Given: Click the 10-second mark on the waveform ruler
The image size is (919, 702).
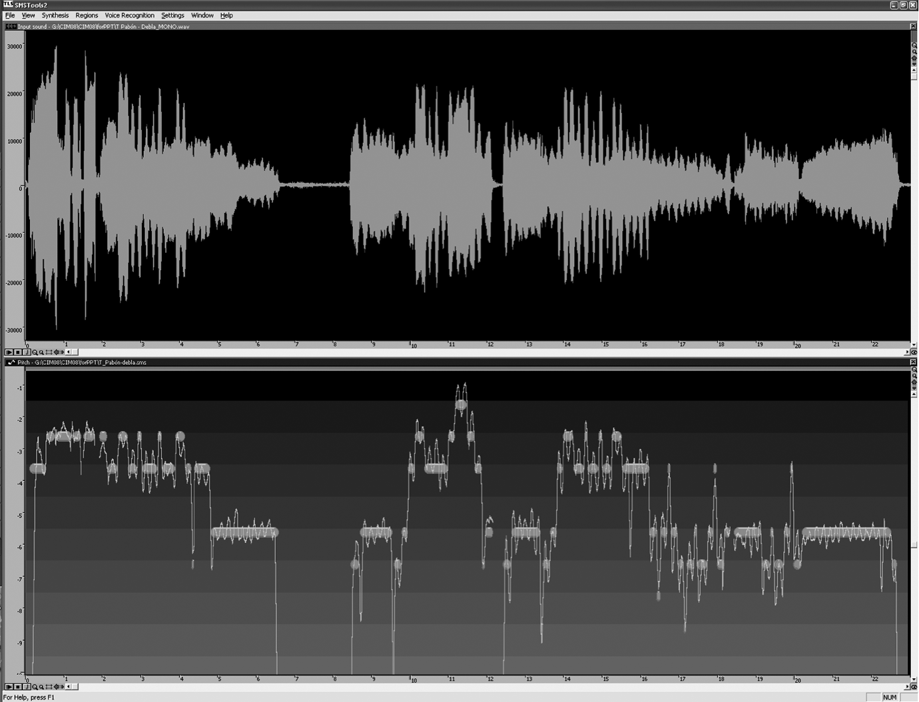Looking at the screenshot, I should point(412,345).
